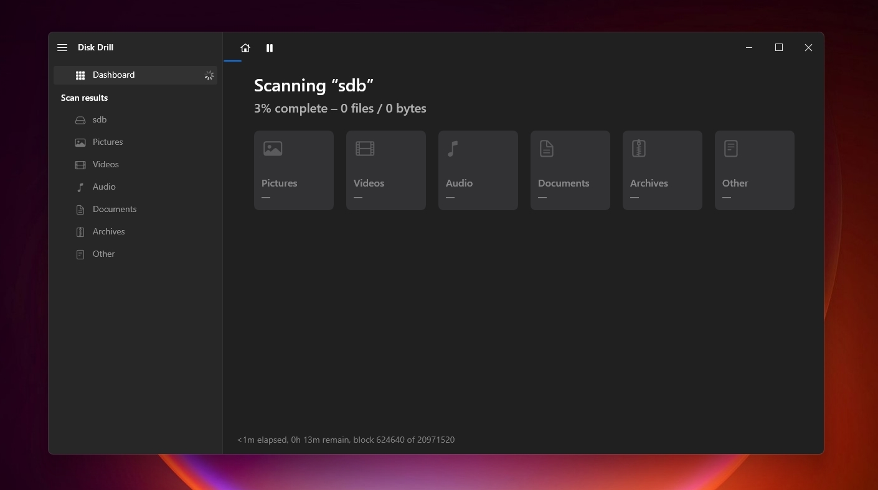This screenshot has width=878, height=490.
Task: Click the 3% complete status line
Action: click(340, 108)
